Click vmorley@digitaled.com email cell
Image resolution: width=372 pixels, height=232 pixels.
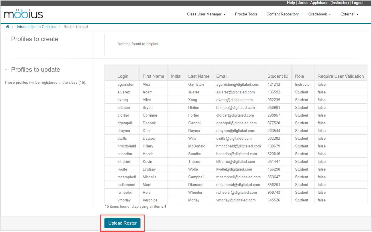pyautogui.click(x=236, y=200)
